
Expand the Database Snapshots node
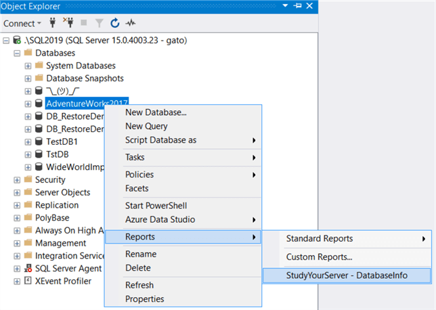pos(28,79)
